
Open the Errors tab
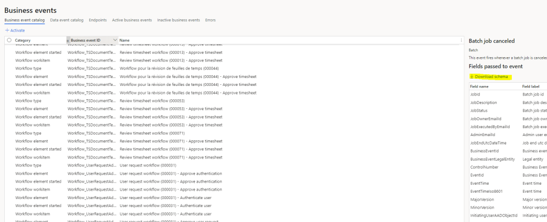[210, 20]
